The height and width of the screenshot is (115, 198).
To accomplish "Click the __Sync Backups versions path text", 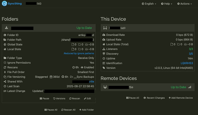I will [84, 77].
